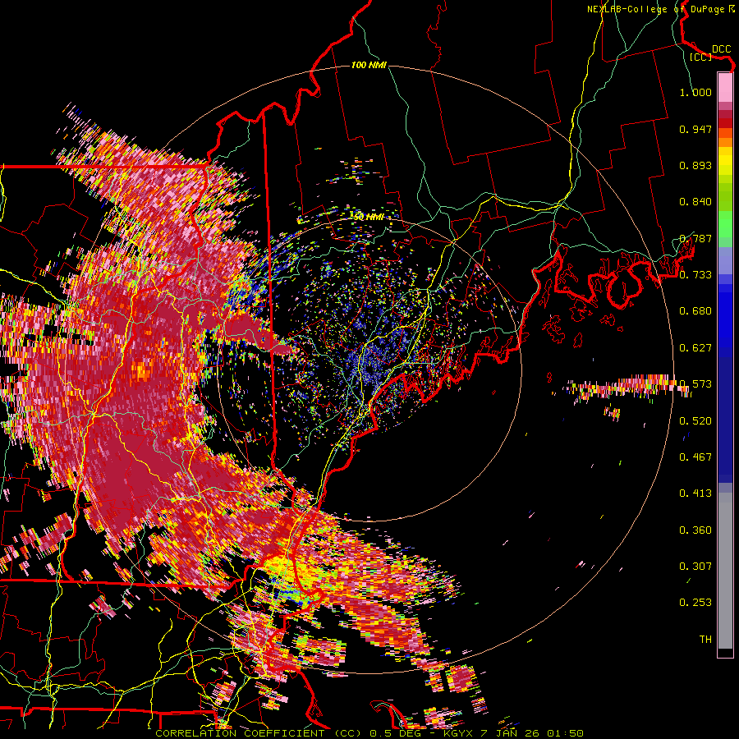Click the 0.5 DEG elevation text
Viewport: 739px width, 739px height.
click(395, 733)
